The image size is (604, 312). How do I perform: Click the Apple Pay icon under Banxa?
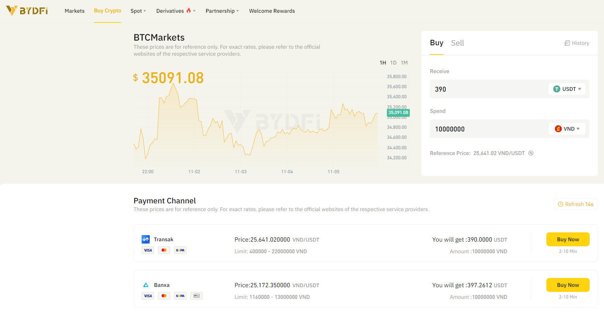tap(197, 296)
